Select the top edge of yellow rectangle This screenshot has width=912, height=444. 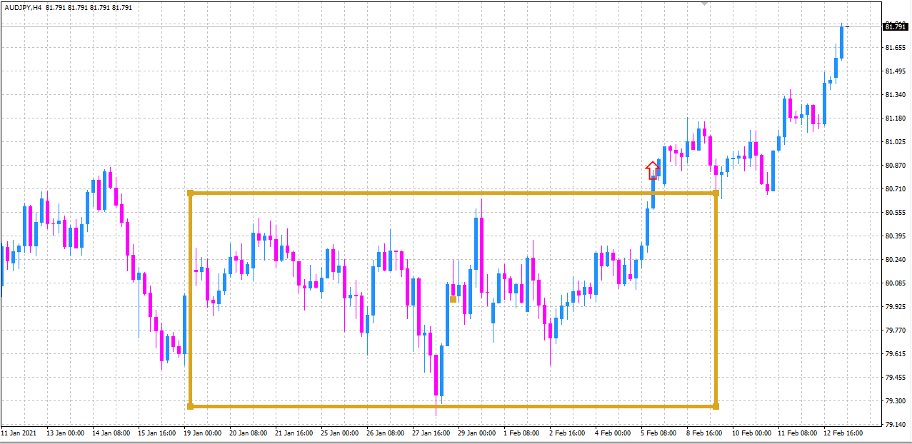(x=453, y=193)
